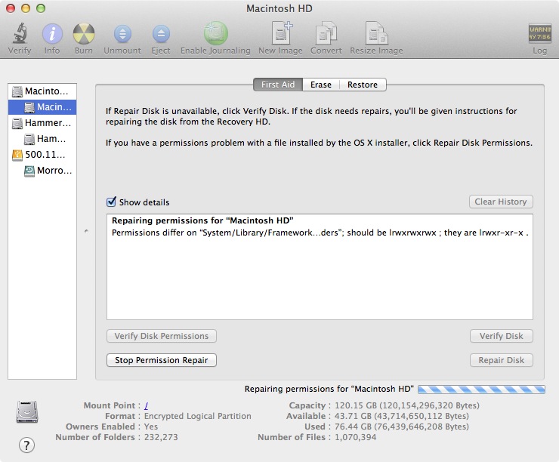This screenshot has width=559, height=462.
Task: Click the Stop Permission Repair button
Action: [162, 360]
